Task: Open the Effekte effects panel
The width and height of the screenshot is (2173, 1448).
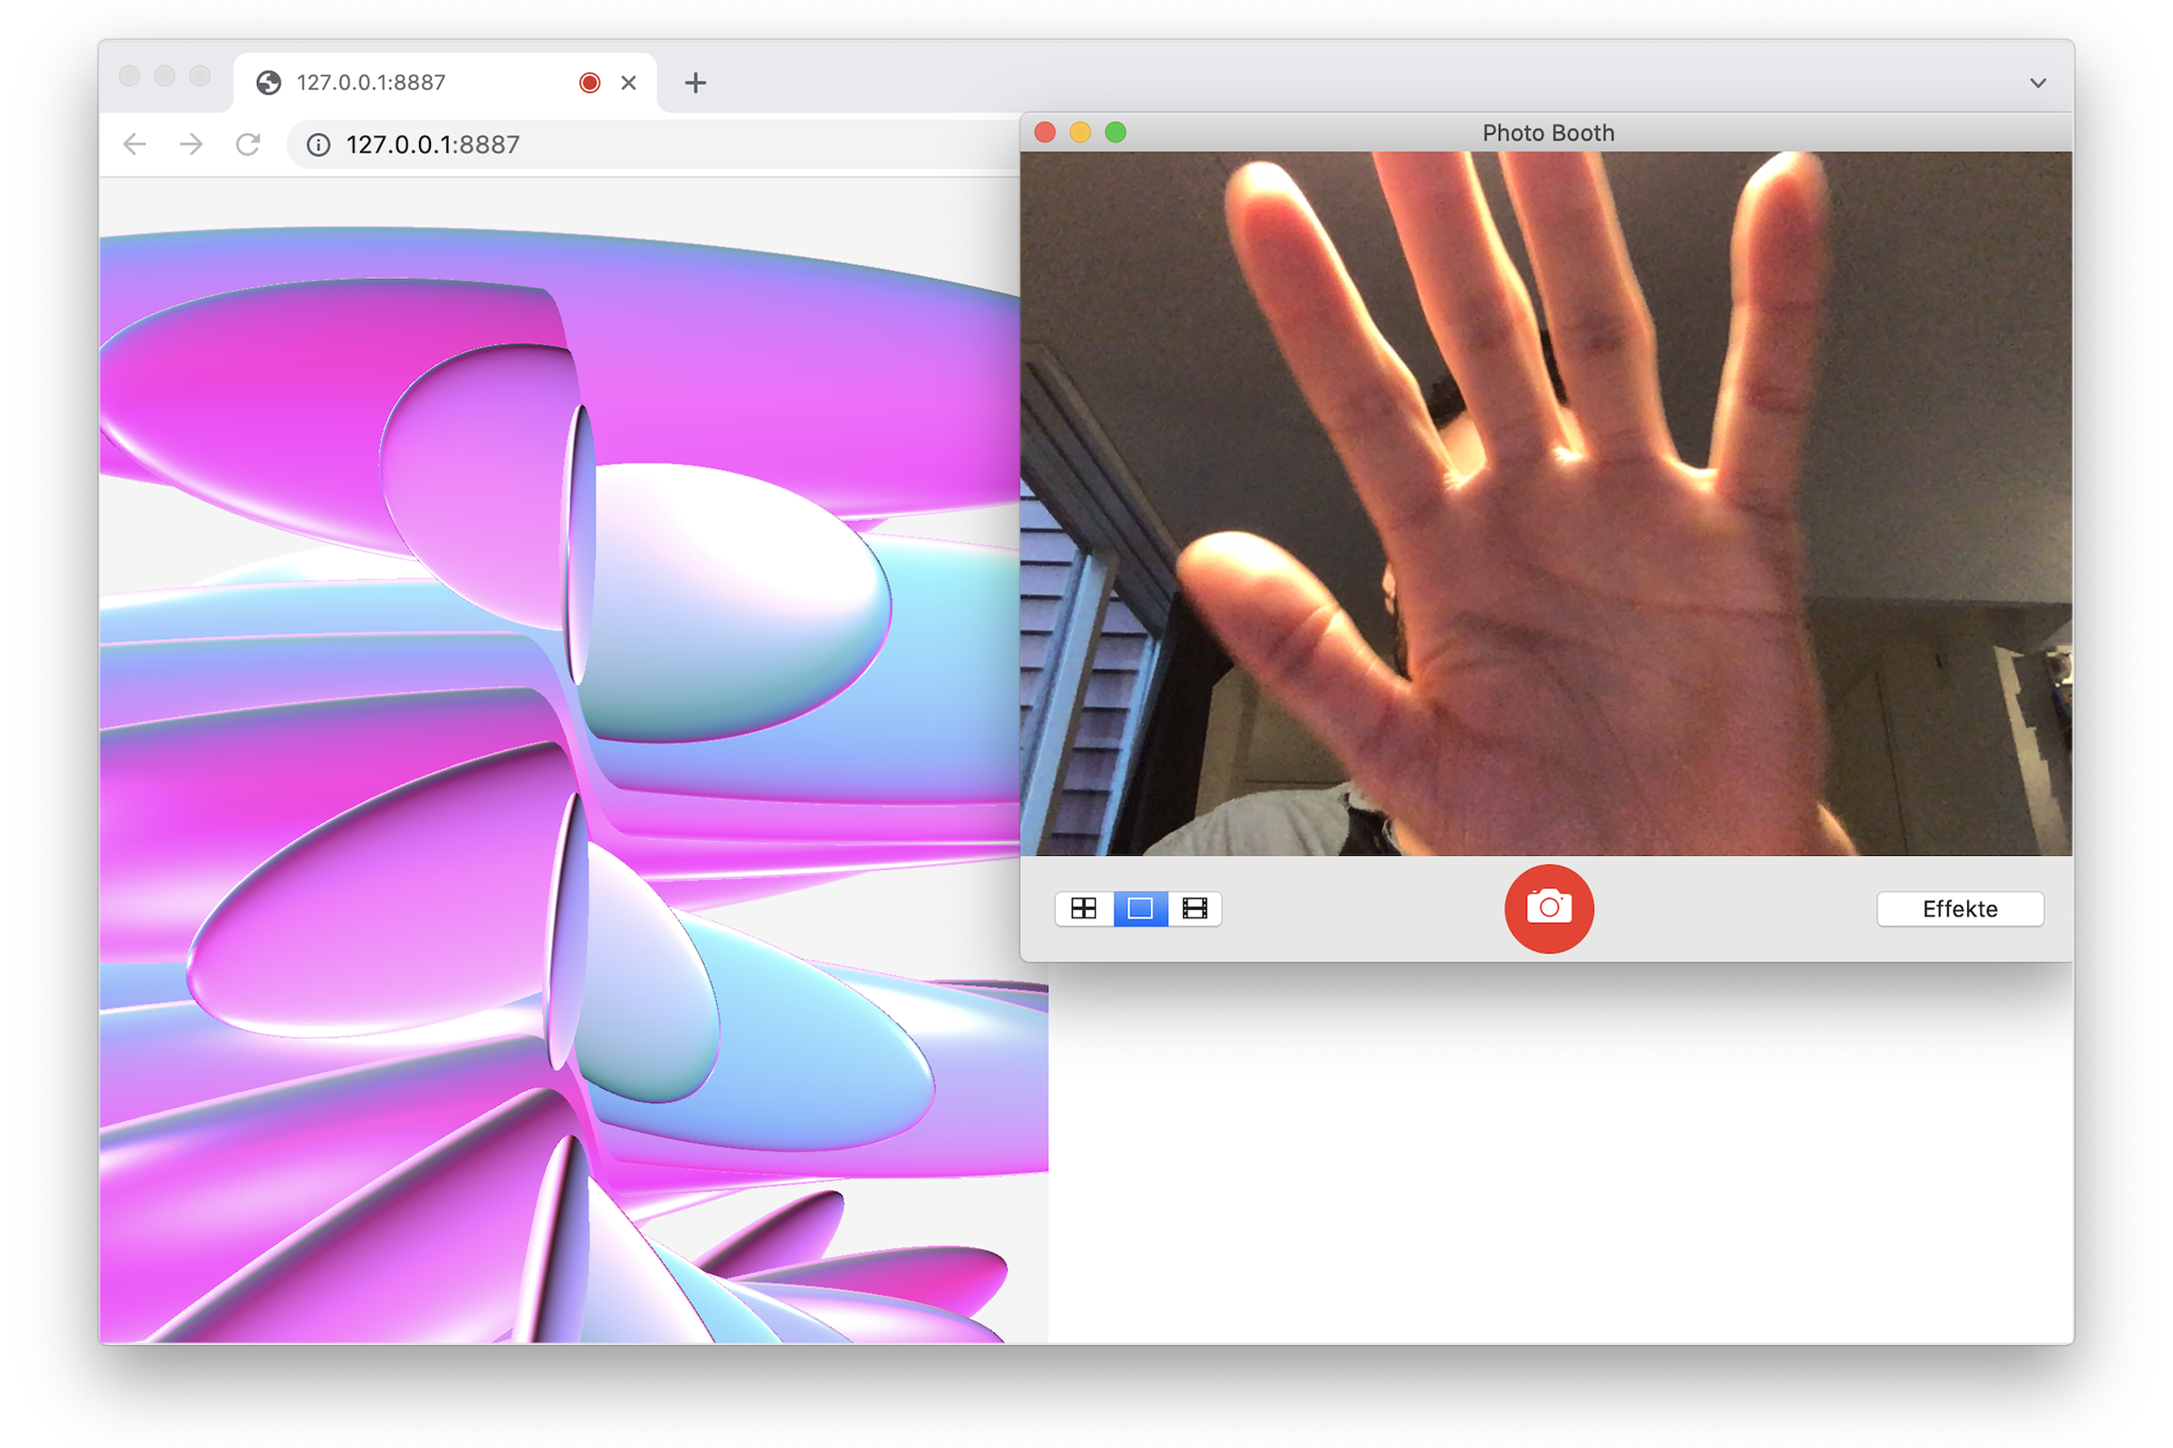Action: [1958, 909]
